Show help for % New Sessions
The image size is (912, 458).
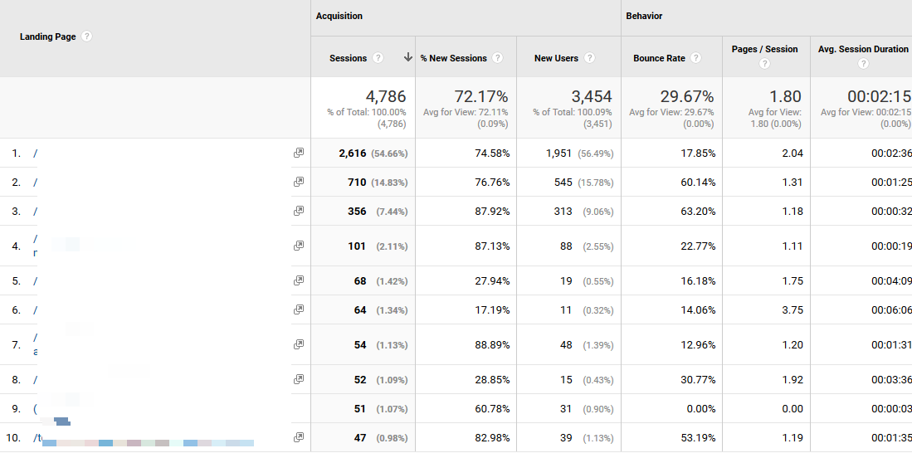[x=497, y=58]
